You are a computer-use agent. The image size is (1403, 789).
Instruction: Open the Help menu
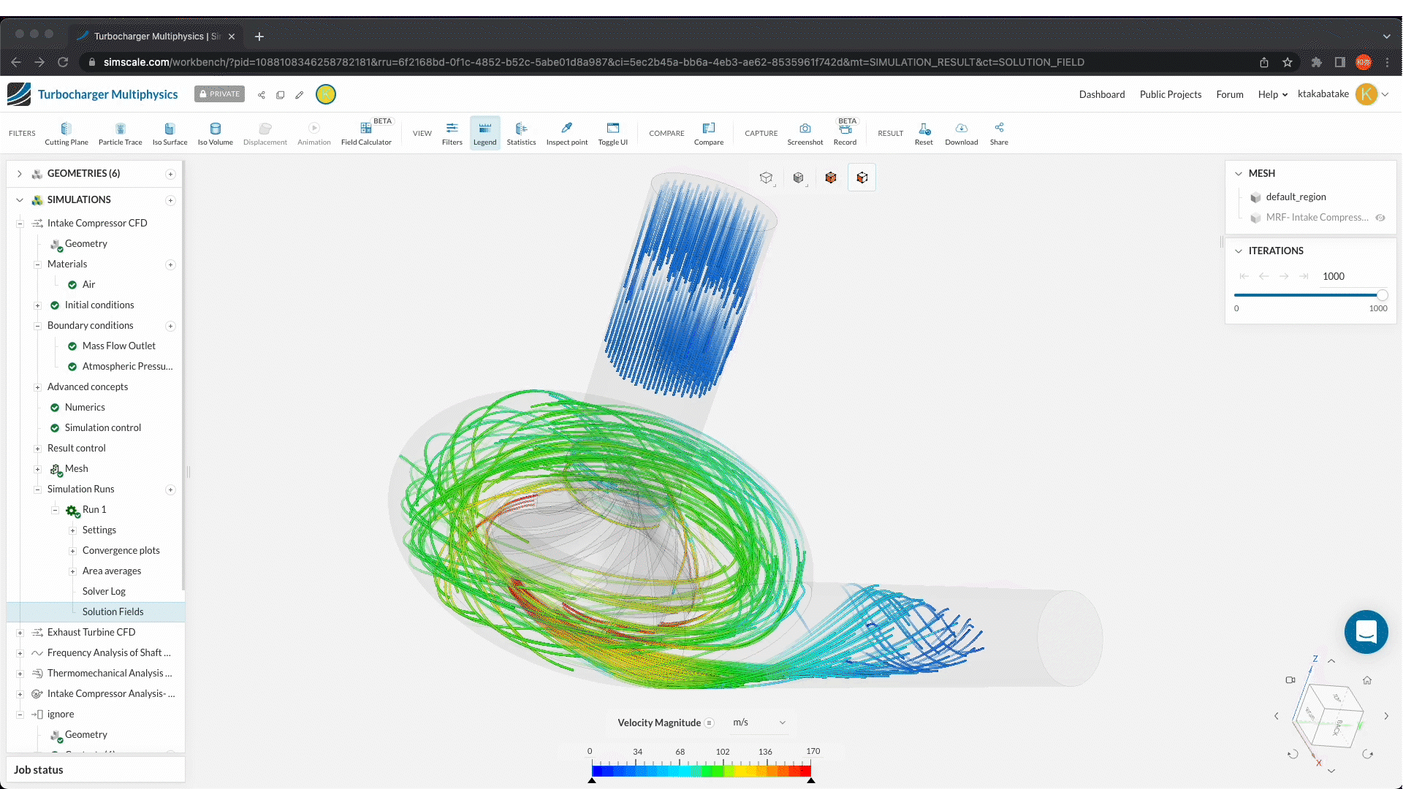pyautogui.click(x=1272, y=94)
